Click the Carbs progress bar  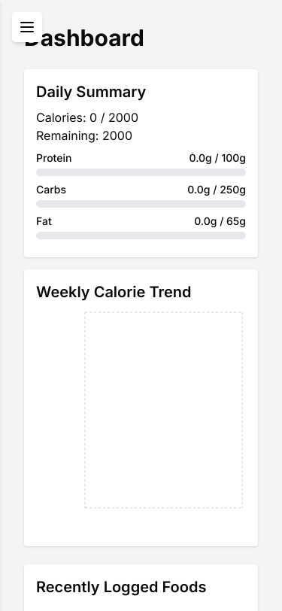(x=141, y=204)
